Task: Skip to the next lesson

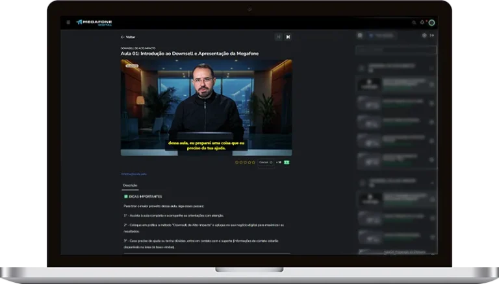Action: click(x=288, y=37)
